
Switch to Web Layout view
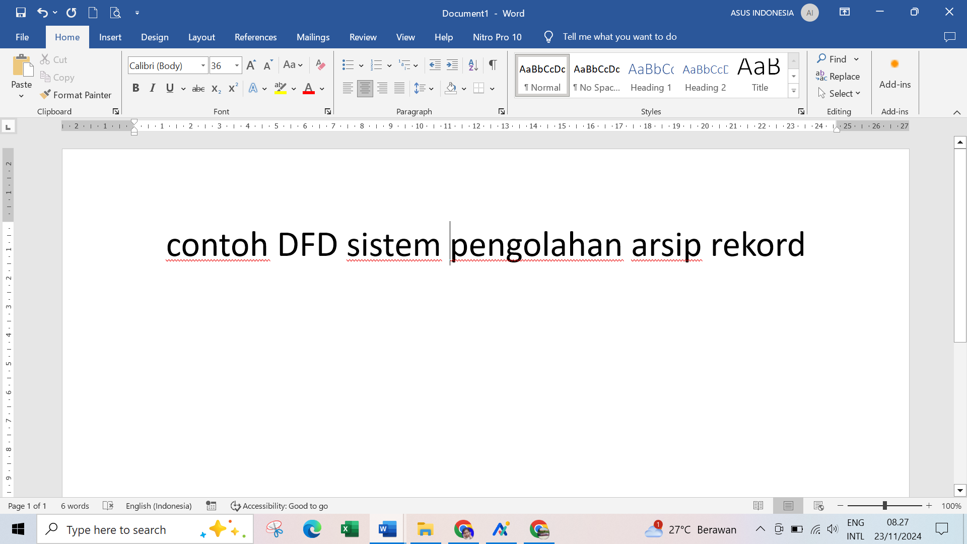point(818,506)
